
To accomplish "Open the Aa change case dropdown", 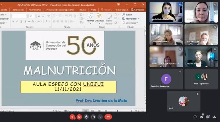I will click(x=39, y=21).
